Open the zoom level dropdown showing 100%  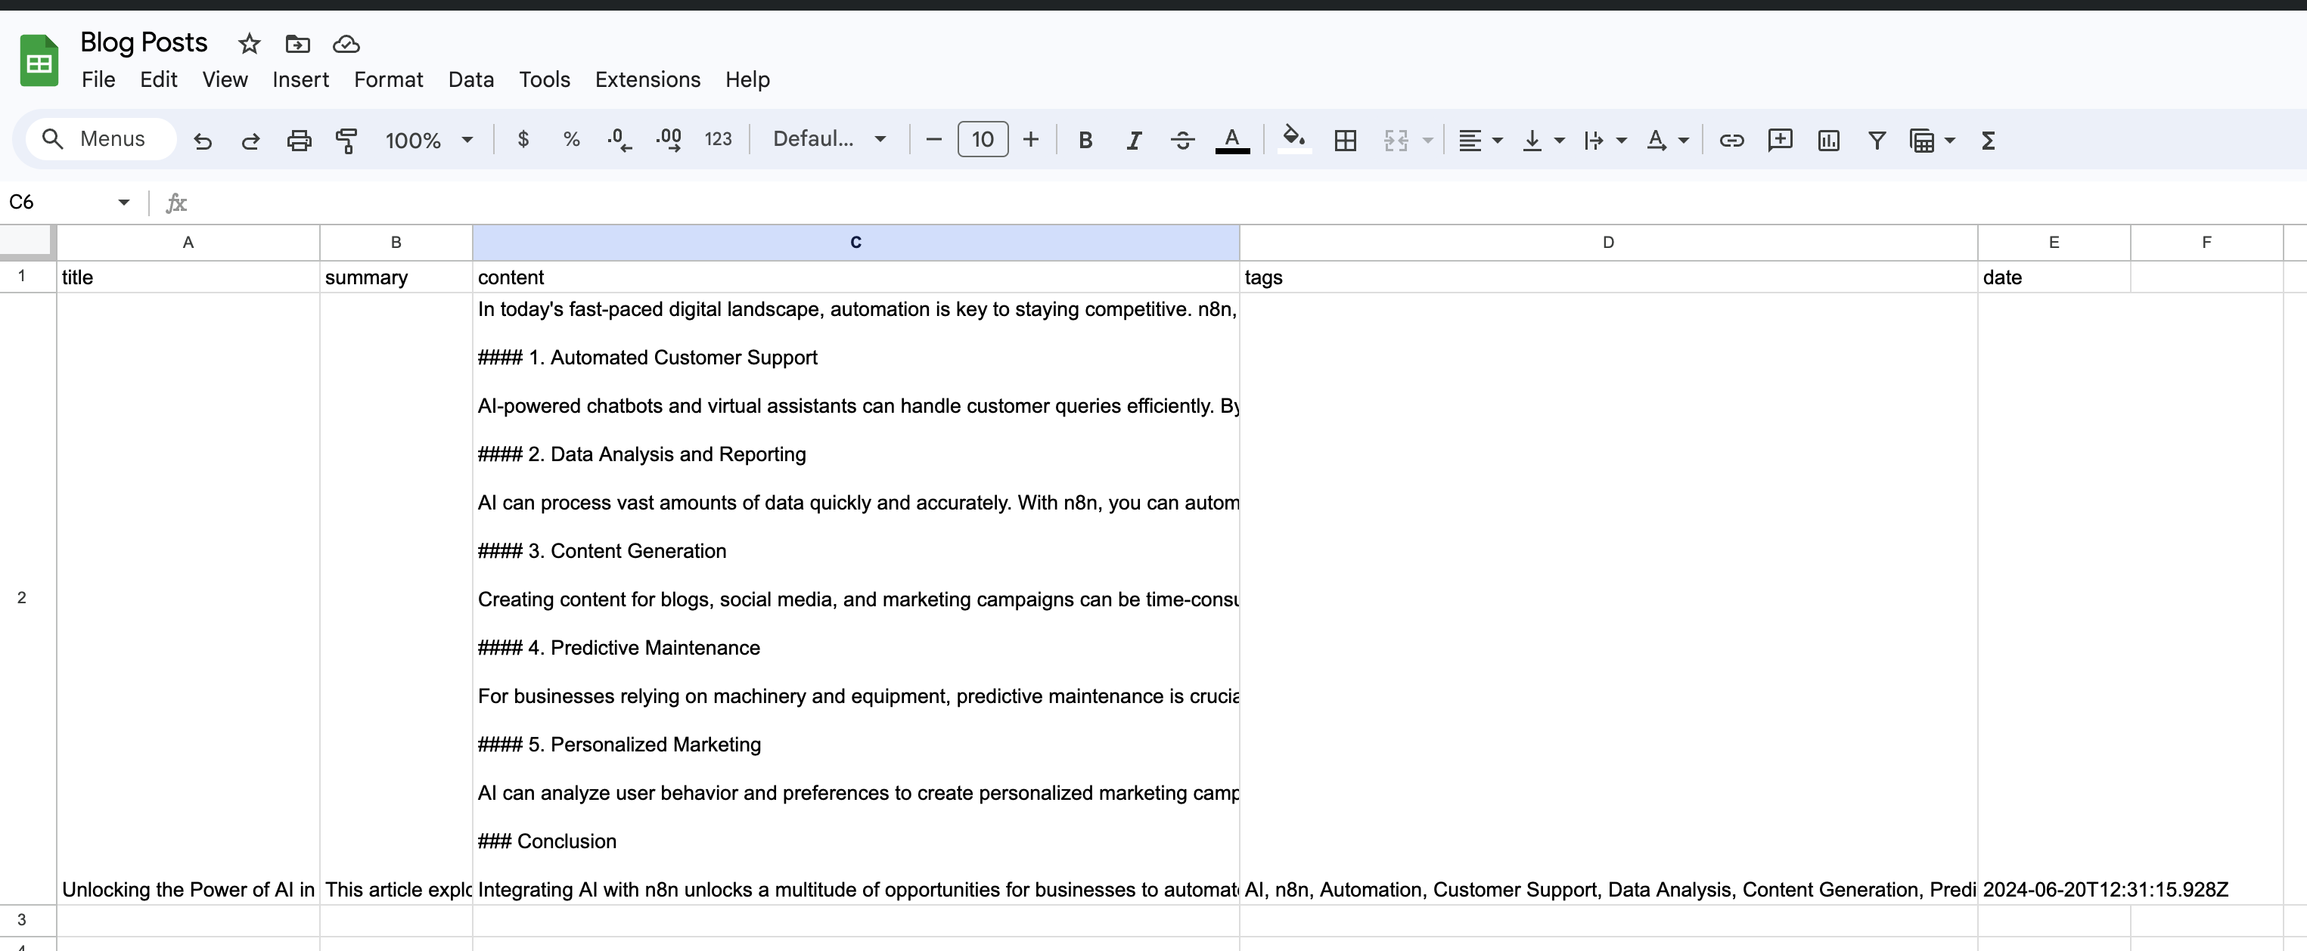pyautogui.click(x=429, y=140)
